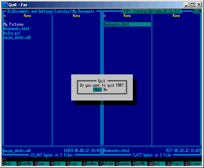Click the 6 RenMov function key

tap(91, 164)
